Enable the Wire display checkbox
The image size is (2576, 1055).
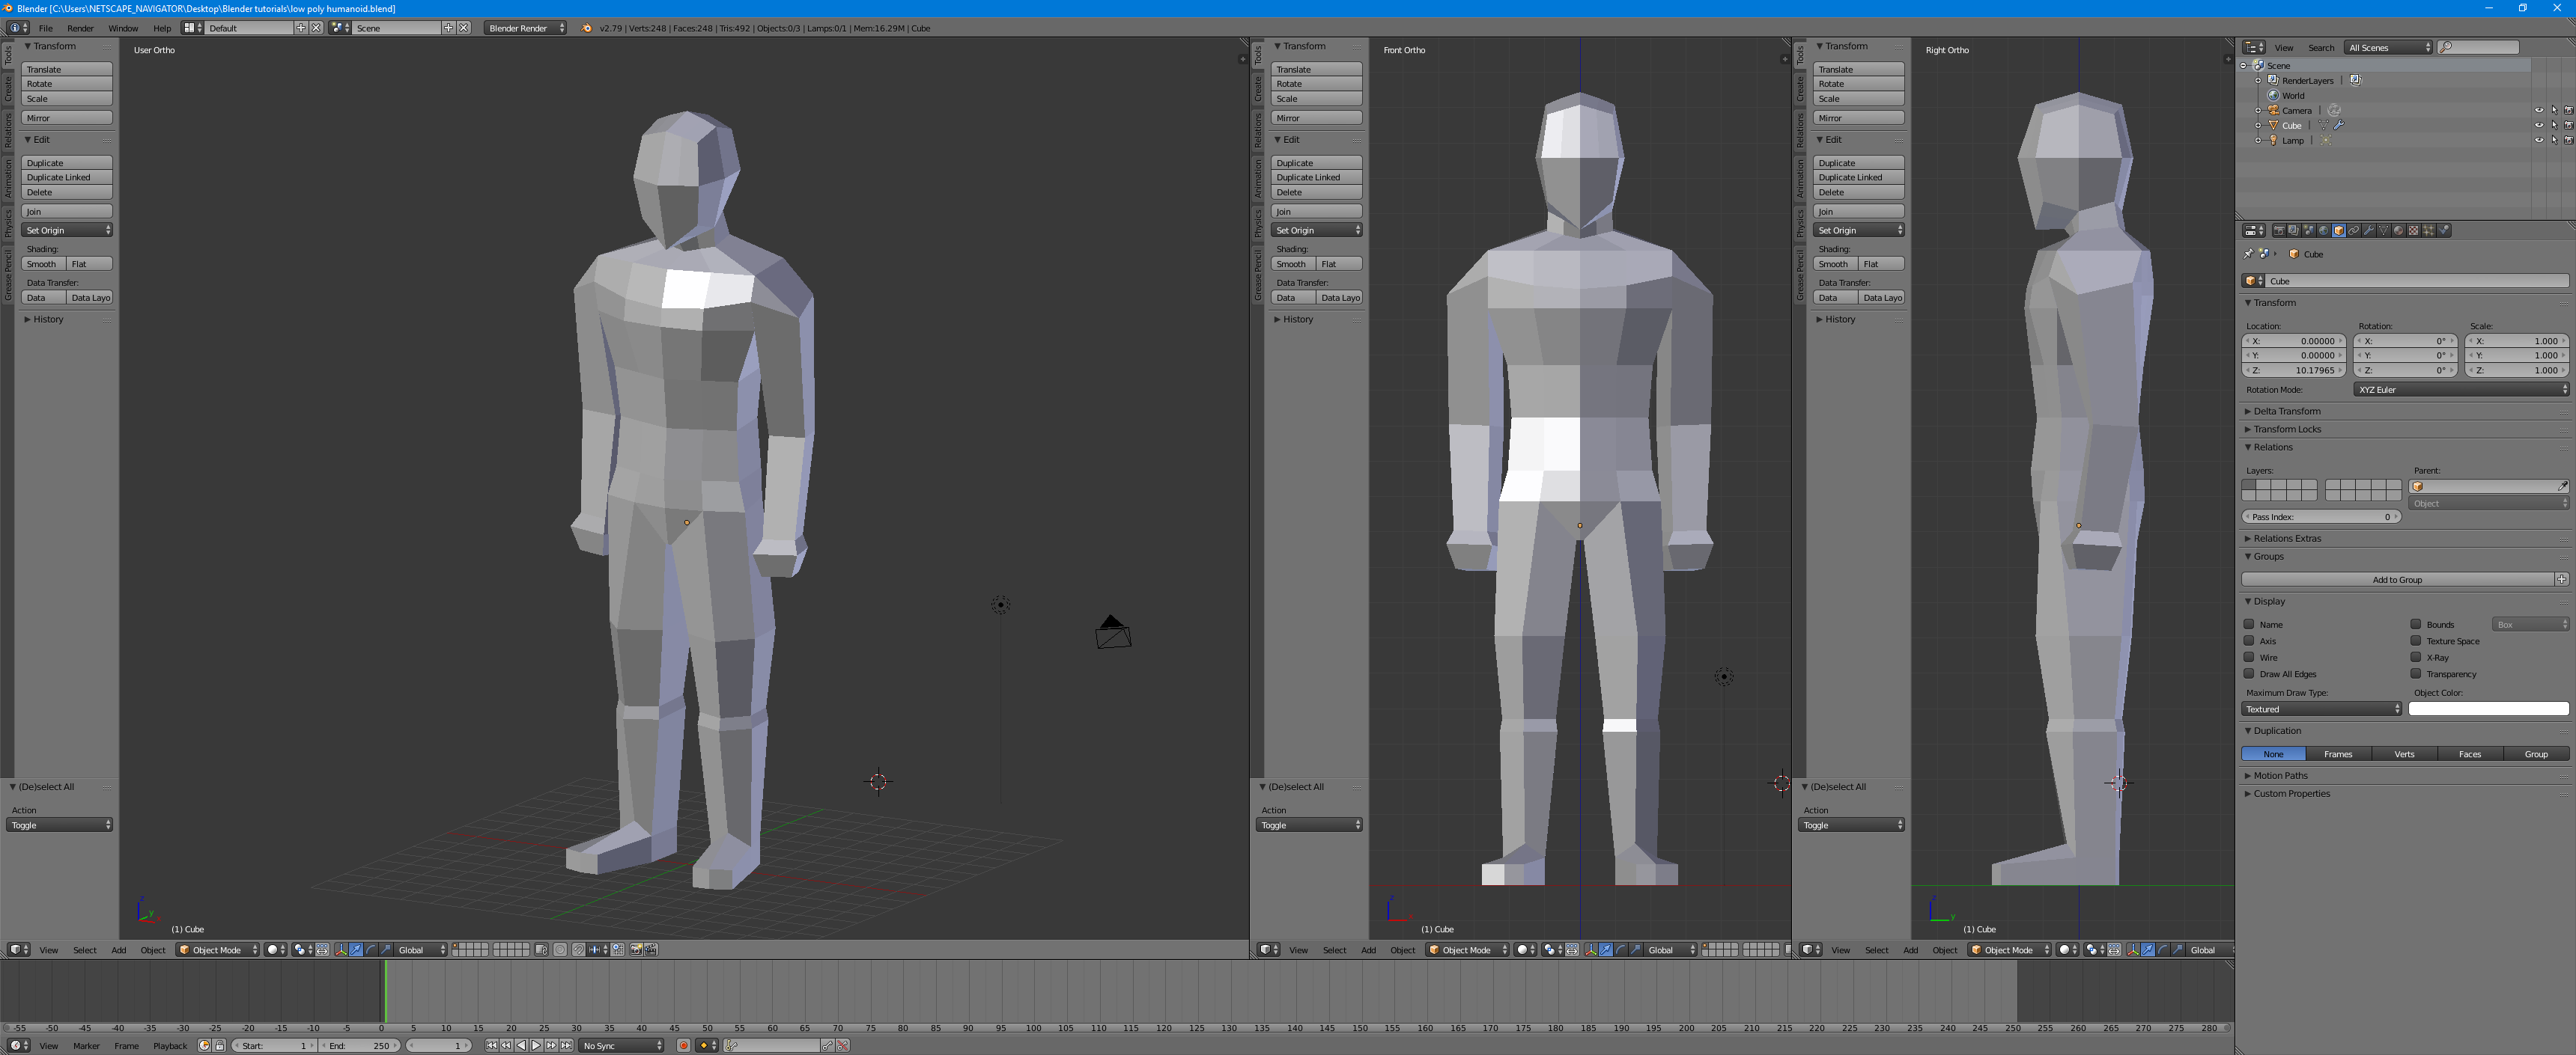[x=2249, y=658]
